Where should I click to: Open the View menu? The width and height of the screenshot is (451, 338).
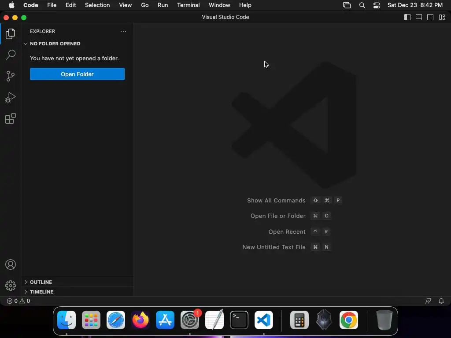(x=126, y=5)
